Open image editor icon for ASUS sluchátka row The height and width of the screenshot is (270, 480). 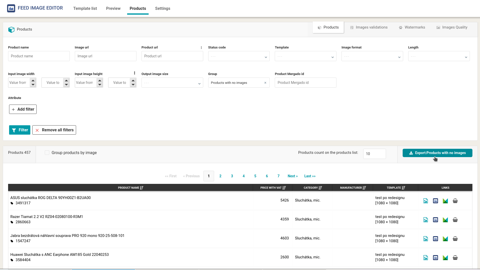click(436, 201)
